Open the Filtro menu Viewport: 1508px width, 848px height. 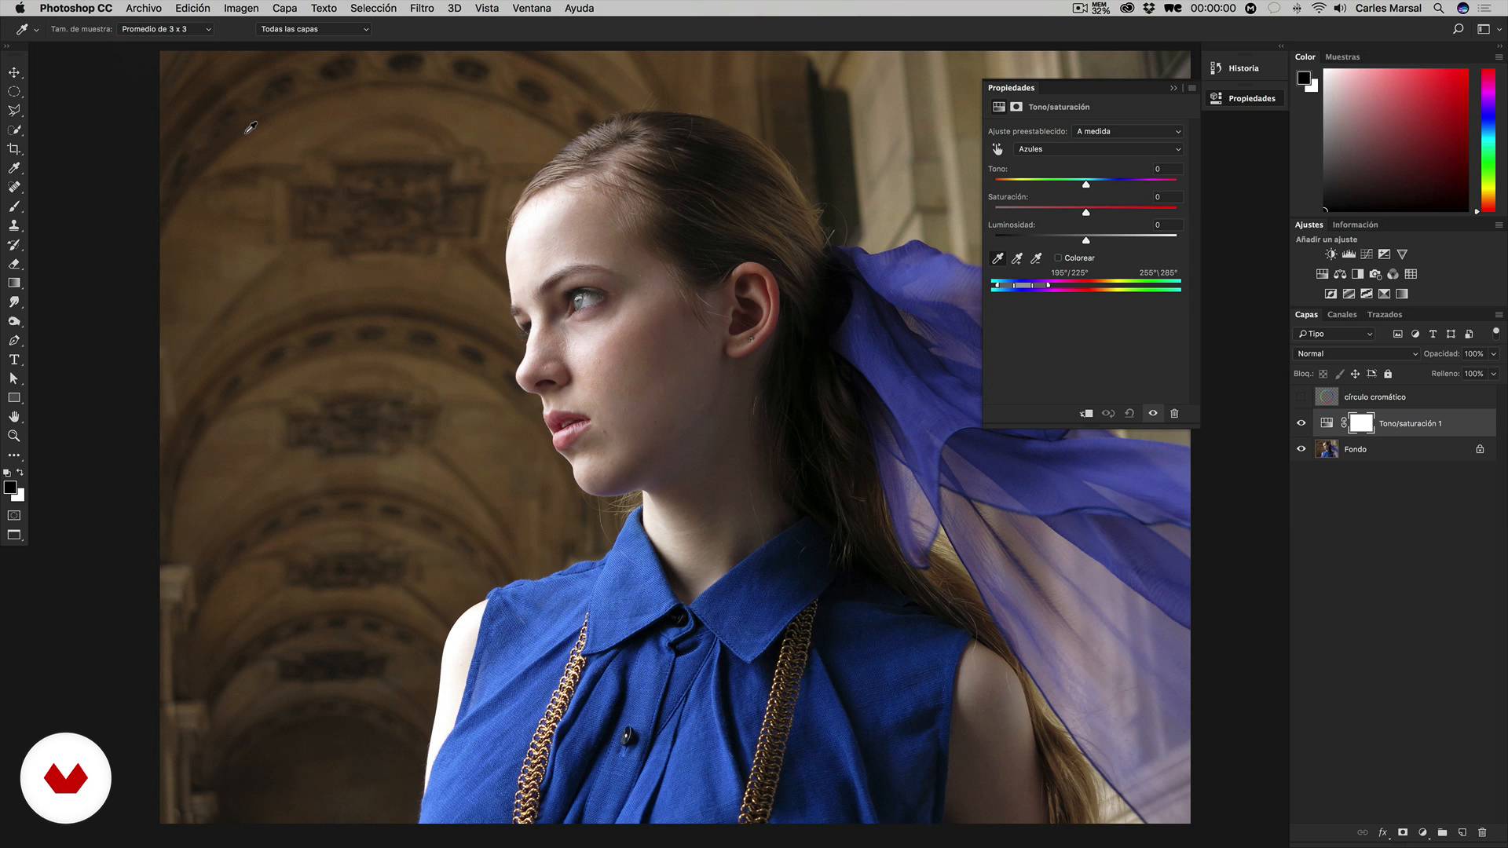pos(422,8)
